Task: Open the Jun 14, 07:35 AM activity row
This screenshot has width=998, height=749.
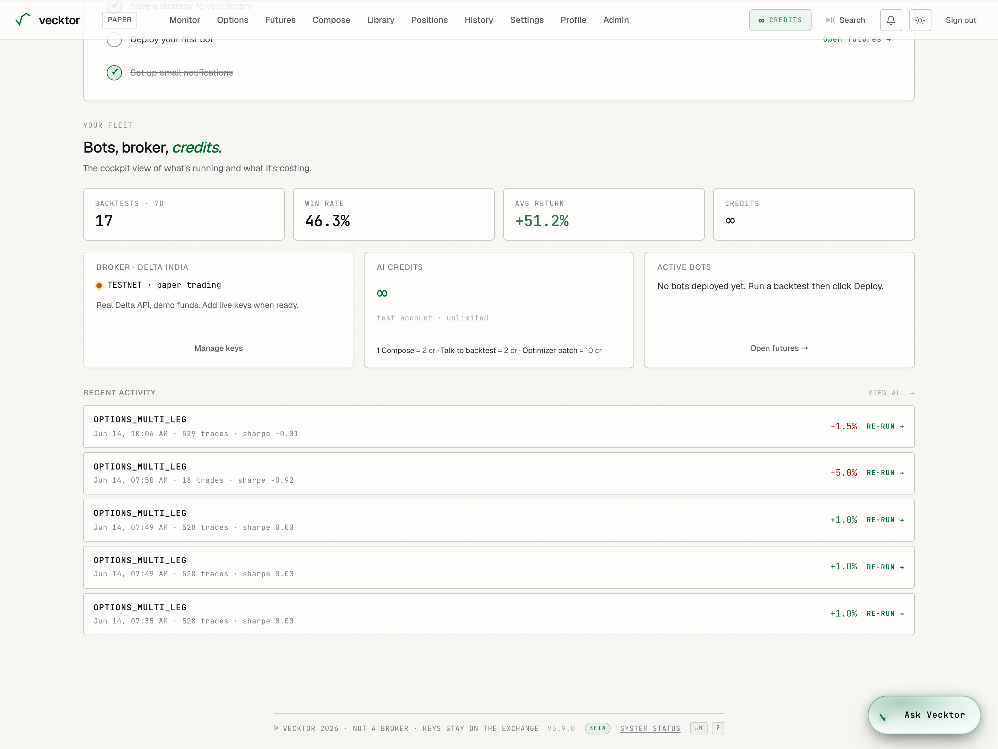Action: pyautogui.click(x=499, y=613)
